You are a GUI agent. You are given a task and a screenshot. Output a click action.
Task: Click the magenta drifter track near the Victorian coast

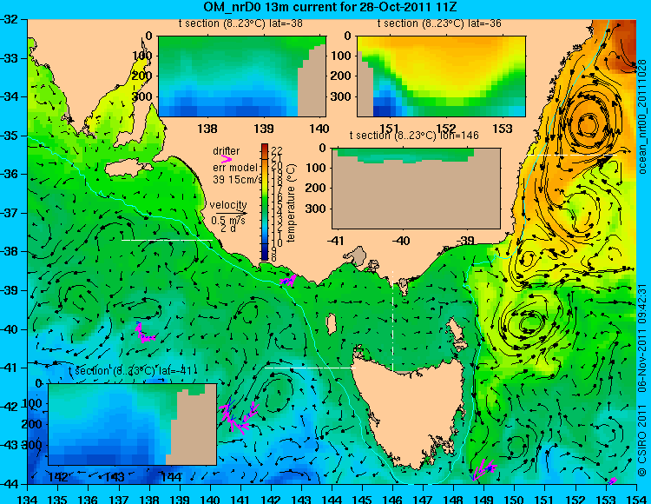pos(288,281)
